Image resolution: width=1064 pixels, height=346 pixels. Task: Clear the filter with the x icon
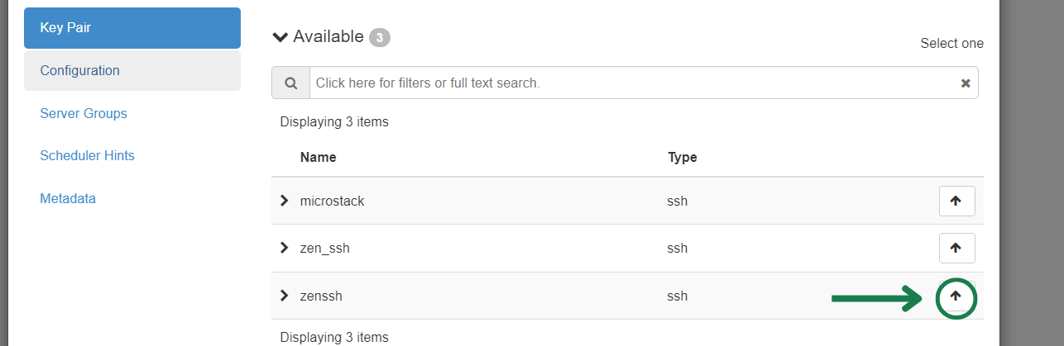pos(965,83)
